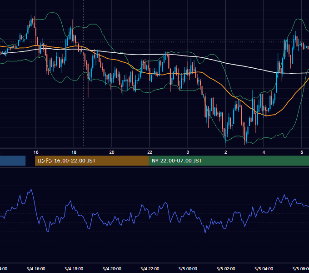
Task: Click the 2 hour label on price chart axis
Action: tap(226, 152)
